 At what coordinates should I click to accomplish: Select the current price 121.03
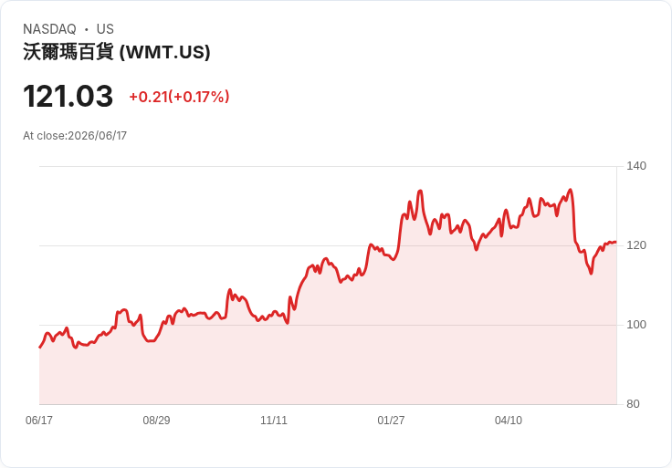68,96
